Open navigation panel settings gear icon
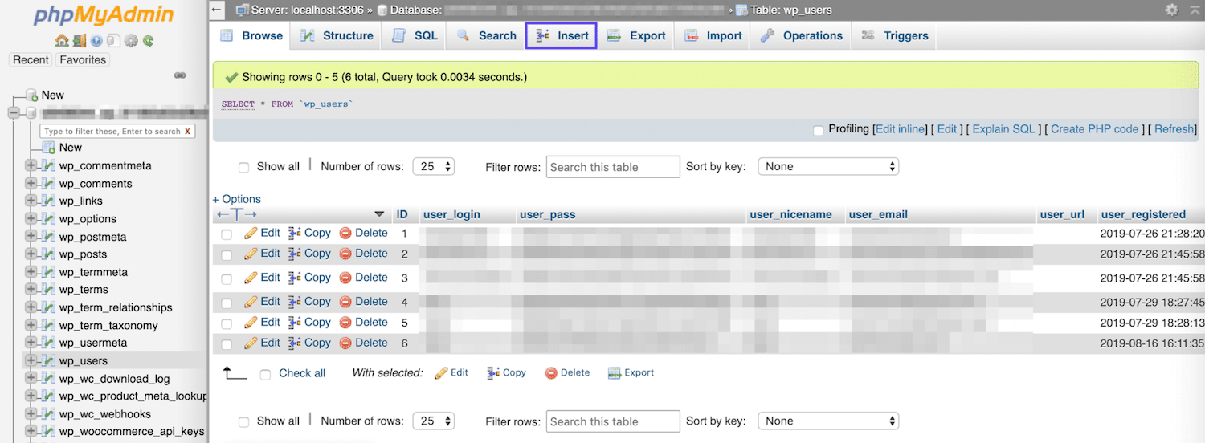 131,41
